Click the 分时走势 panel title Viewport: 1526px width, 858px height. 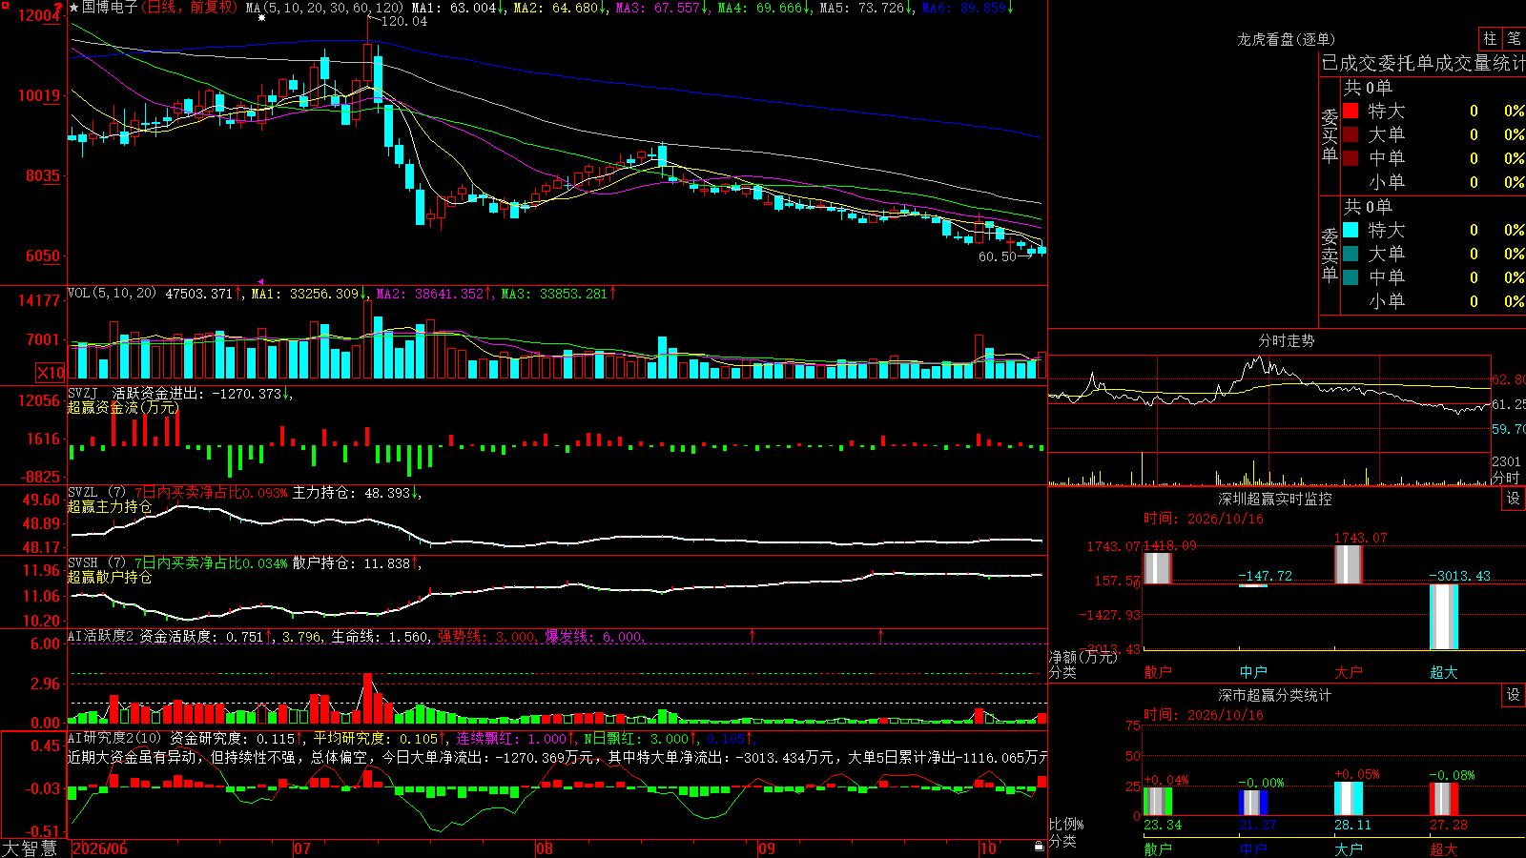coord(1287,340)
